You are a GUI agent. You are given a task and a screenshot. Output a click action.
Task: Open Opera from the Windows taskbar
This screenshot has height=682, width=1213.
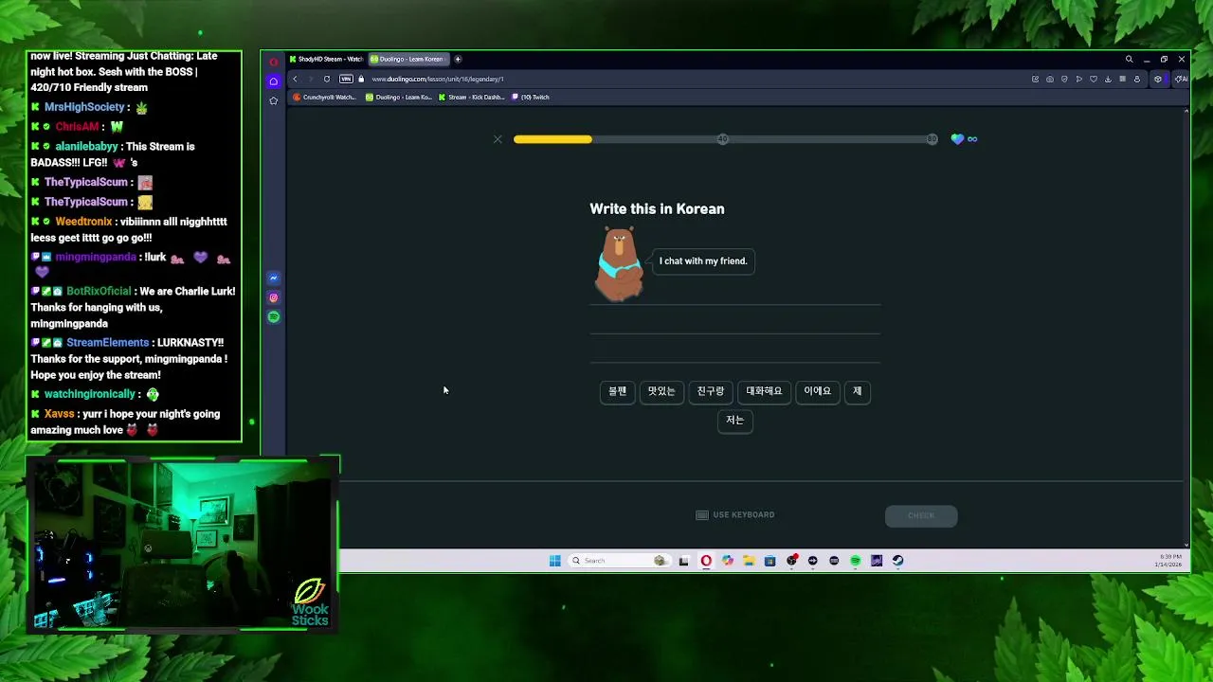click(706, 561)
